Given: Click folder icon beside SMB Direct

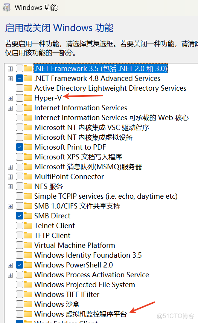Looking at the screenshot, I should coord(28,216).
